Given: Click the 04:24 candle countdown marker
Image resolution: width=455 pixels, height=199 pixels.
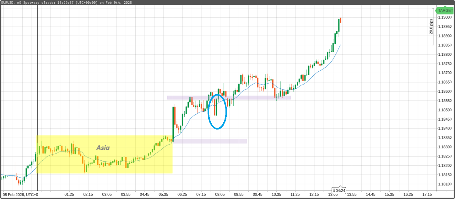Looking at the screenshot, I should [x=339, y=191].
